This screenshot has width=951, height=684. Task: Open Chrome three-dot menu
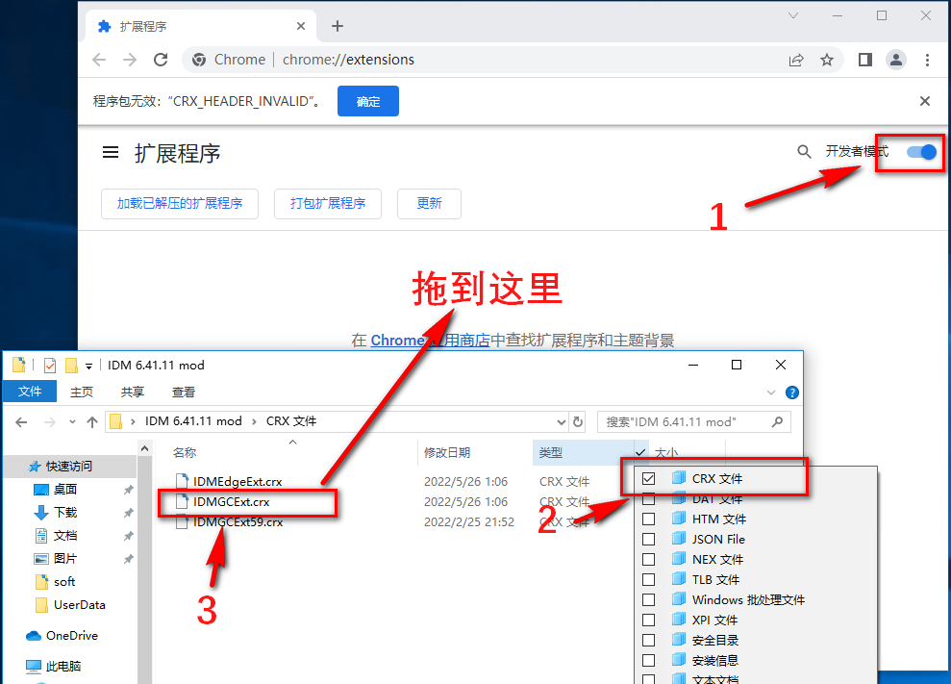tap(927, 60)
